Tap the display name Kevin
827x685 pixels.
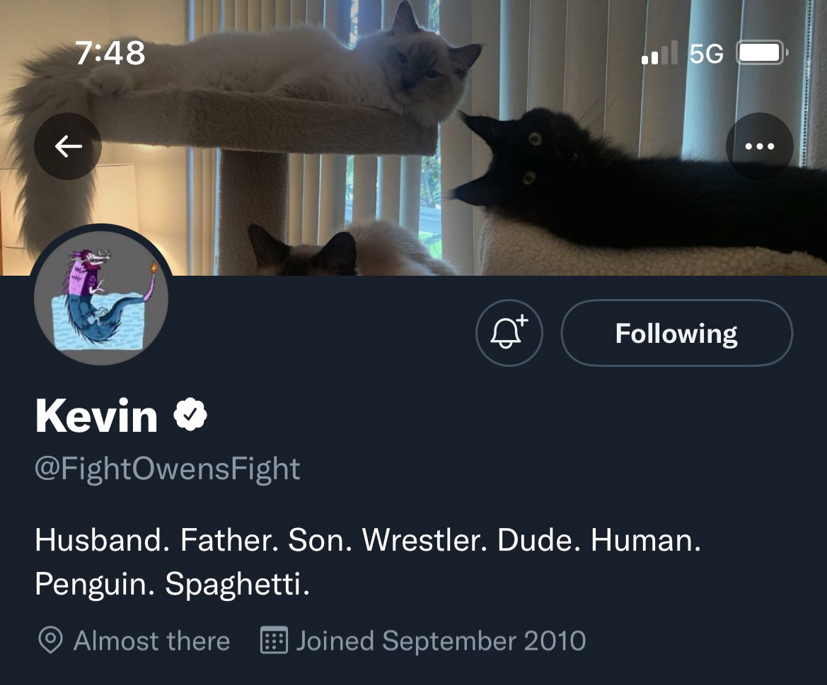pos(96,416)
